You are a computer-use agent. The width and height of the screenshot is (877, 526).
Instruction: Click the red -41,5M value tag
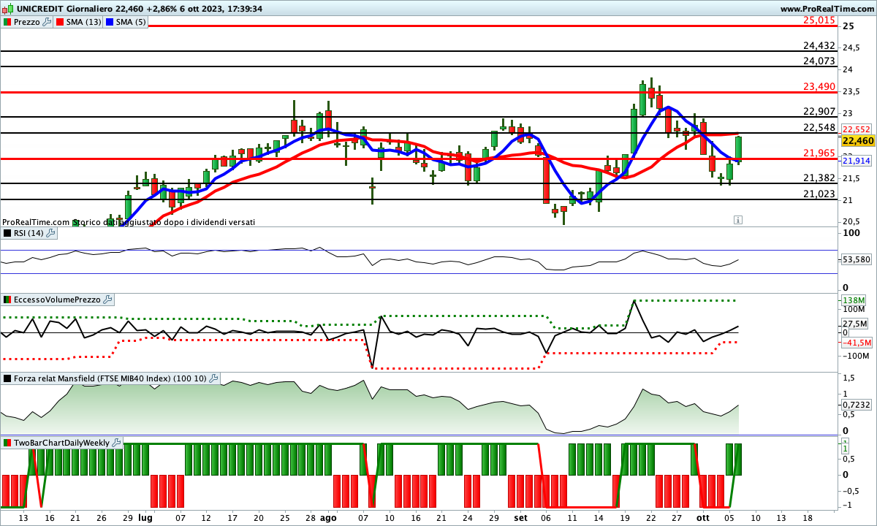(x=857, y=343)
